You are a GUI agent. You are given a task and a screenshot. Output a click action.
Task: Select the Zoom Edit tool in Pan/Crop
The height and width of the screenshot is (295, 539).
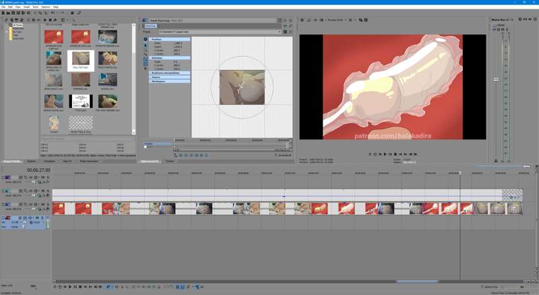point(146,51)
